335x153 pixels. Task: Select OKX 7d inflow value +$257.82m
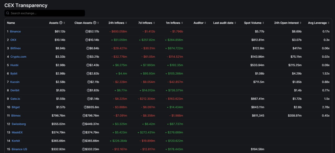tap(147, 40)
